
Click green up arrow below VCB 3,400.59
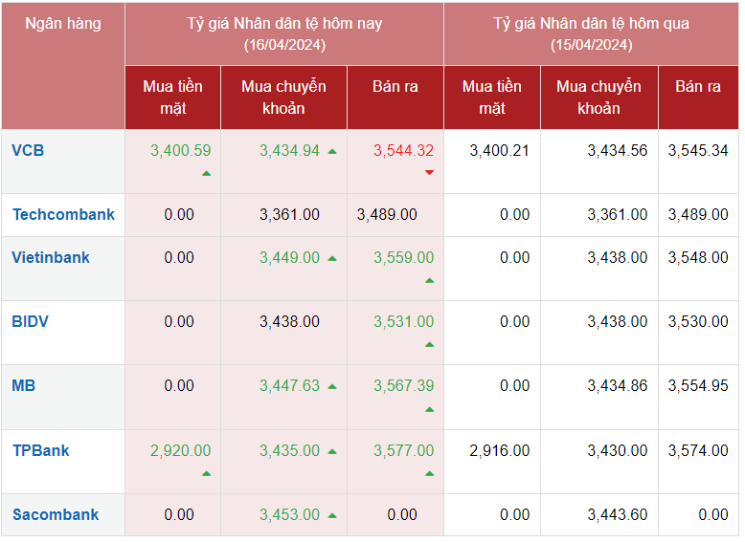coord(206,173)
